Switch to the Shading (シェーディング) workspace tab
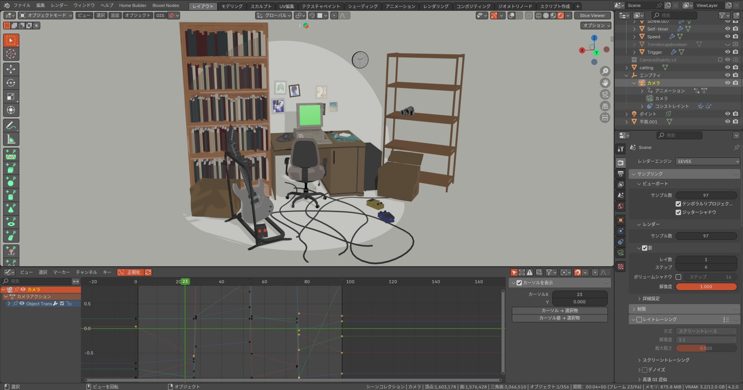The image size is (743, 390). [362, 6]
